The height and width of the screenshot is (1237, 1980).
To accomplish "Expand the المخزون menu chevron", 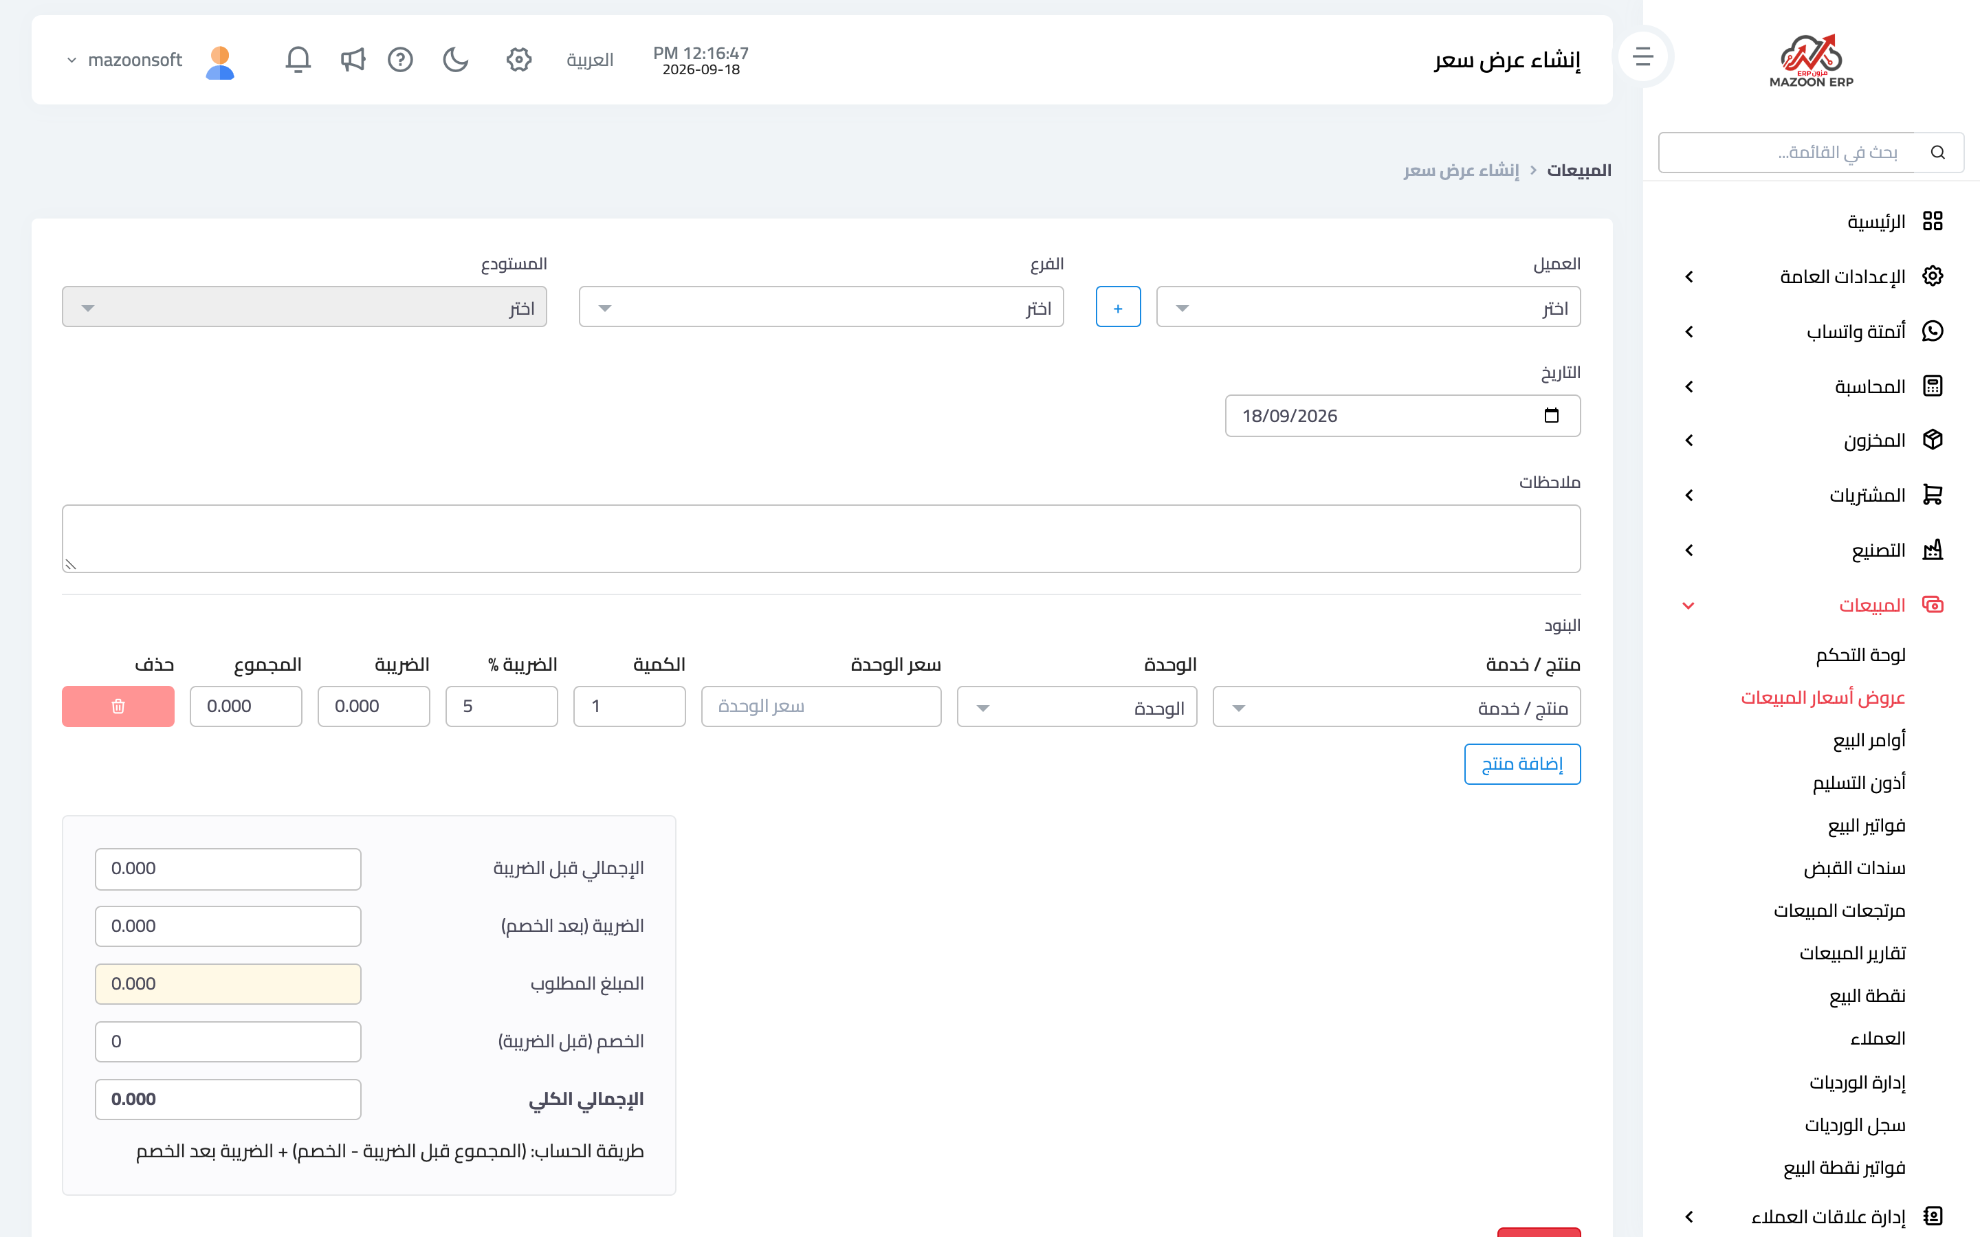I will [x=1690, y=440].
